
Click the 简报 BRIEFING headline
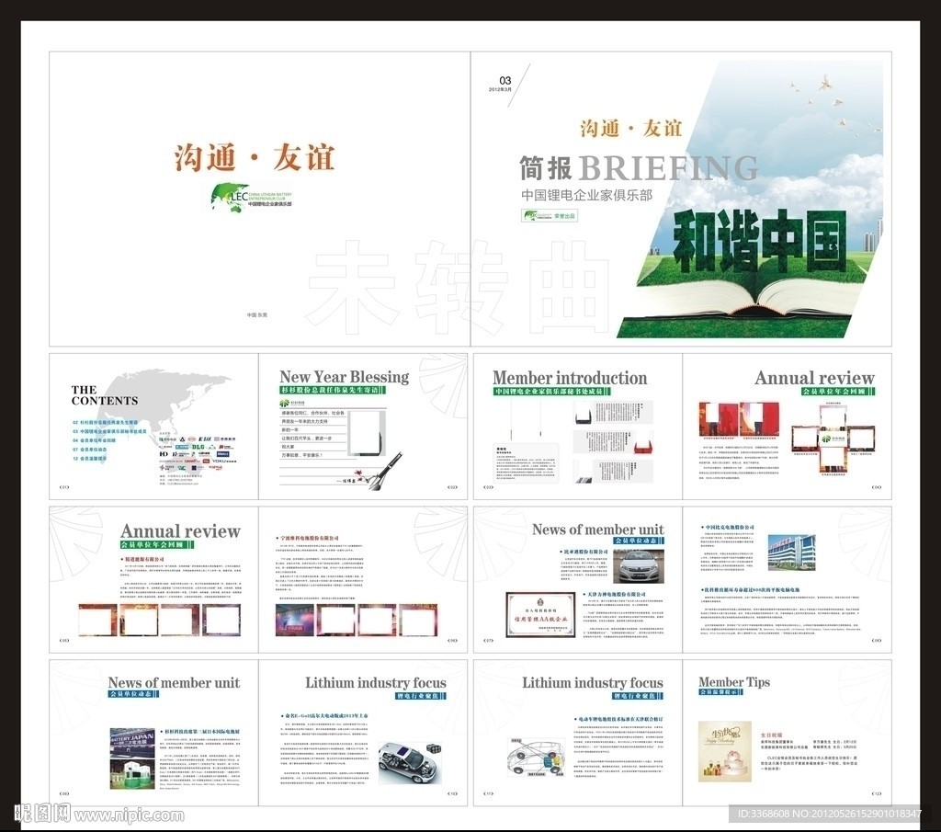pyautogui.click(x=640, y=168)
